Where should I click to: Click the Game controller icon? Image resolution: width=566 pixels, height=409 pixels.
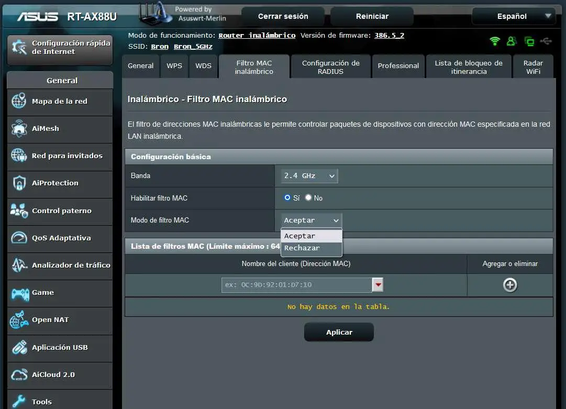19,293
